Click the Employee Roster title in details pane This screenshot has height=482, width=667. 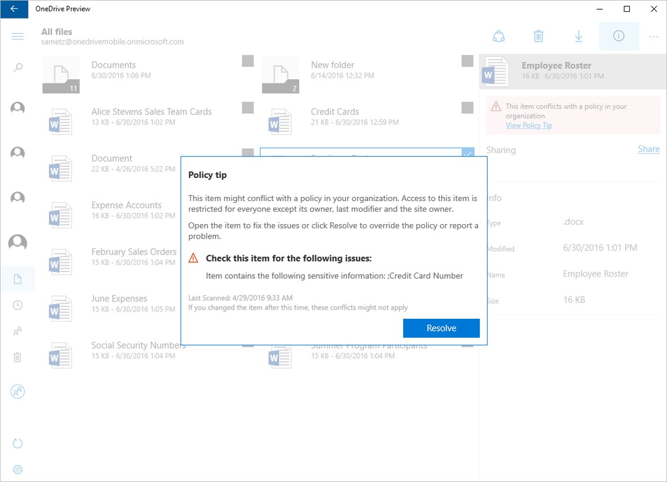pyautogui.click(x=556, y=65)
